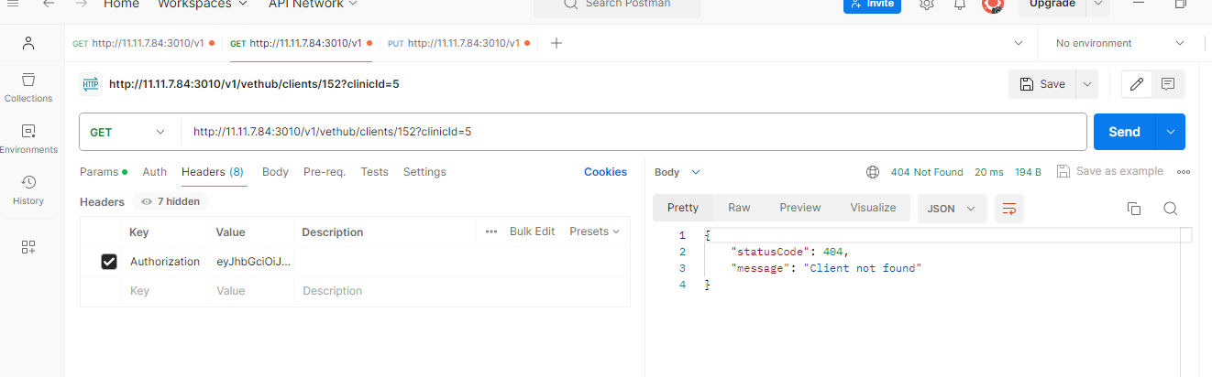Viewport: 1212px width, 377px height.
Task: Click the 404 Not Found status
Action: (x=927, y=172)
